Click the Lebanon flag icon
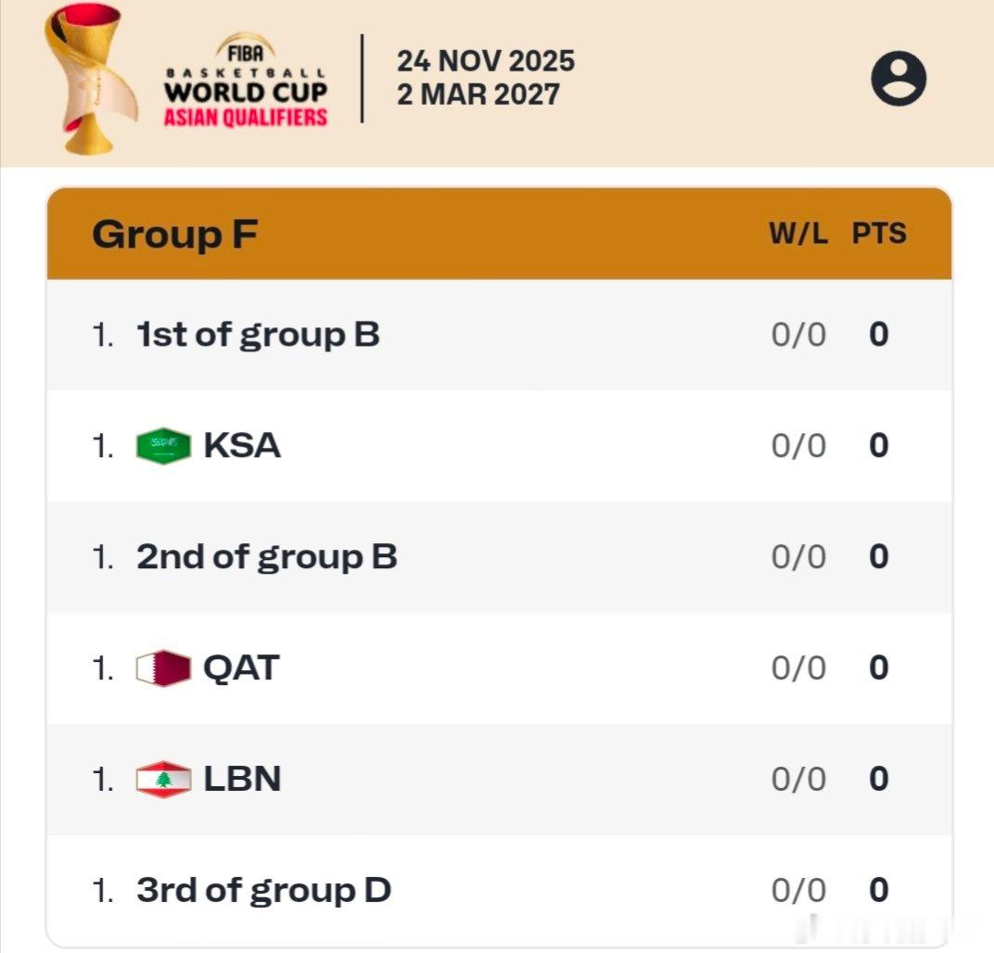This screenshot has width=994, height=953. pyautogui.click(x=163, y=779)
